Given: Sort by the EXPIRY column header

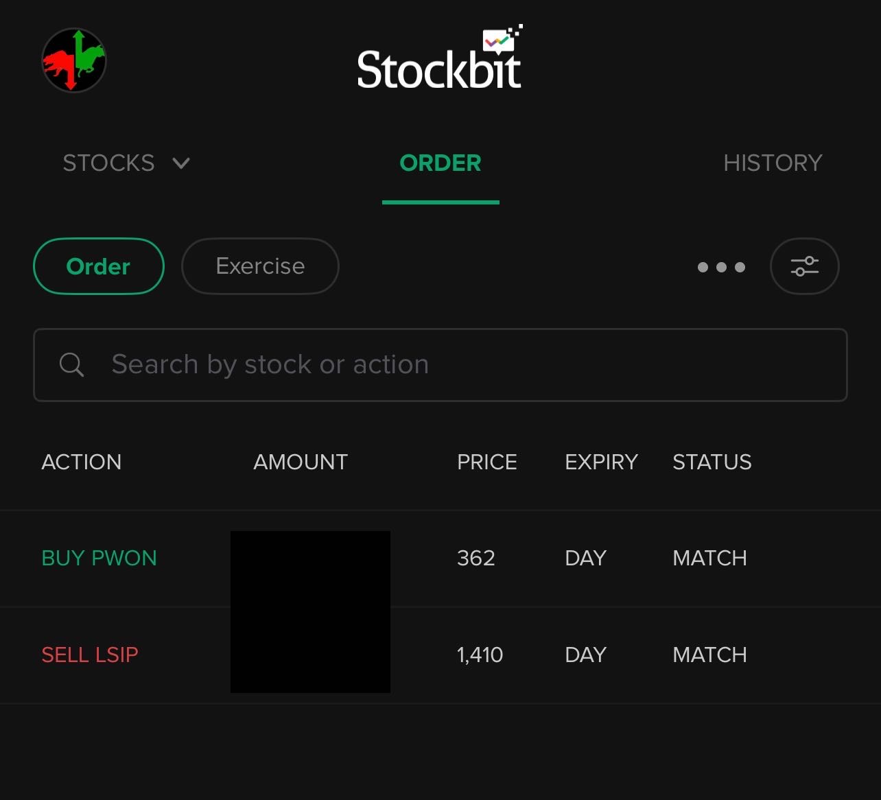Looking at the screenshot, I should click(601, 462).
